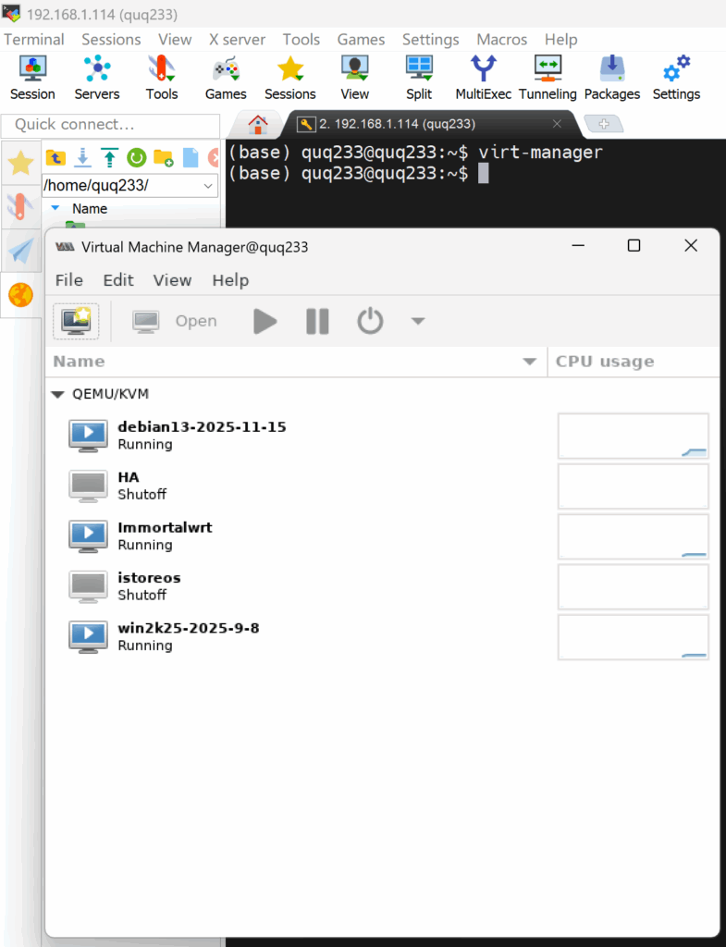
Task: Open the Macros menu in MobaXterm
Action: [x=501, y=40]
